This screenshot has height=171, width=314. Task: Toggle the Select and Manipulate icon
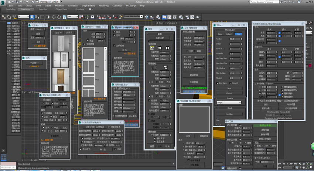tap(87, 17)
